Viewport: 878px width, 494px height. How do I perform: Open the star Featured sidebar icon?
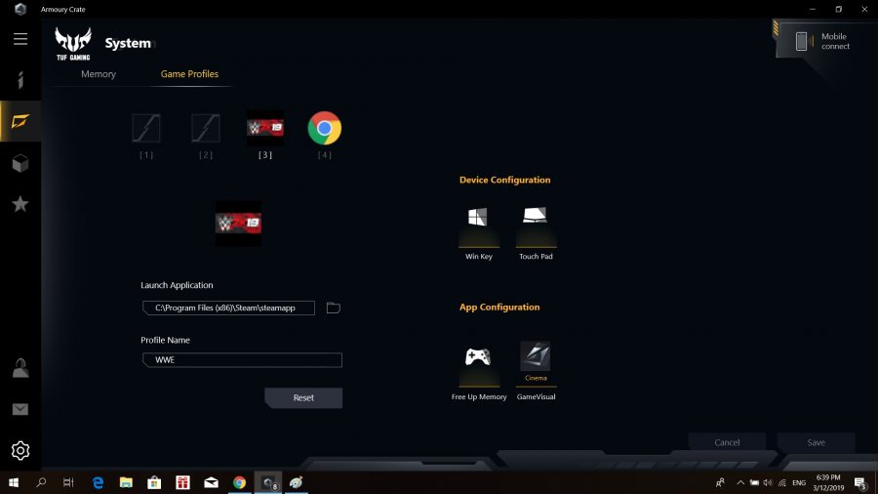click(20, 204)
